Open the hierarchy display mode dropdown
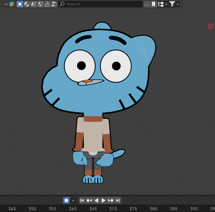This screenshot has height=212, width=215. [x=163, y=4]
